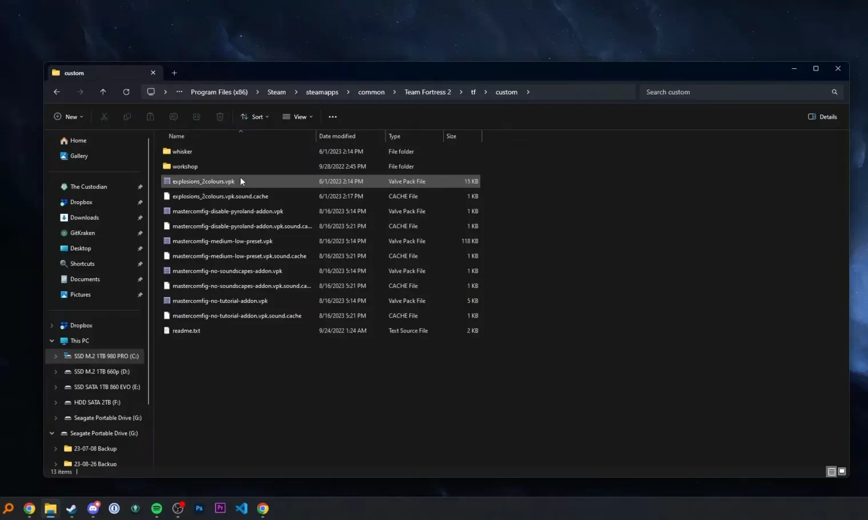Toggle the Details pane
Screen dimensions: 868x520
(x=822, y=117)
